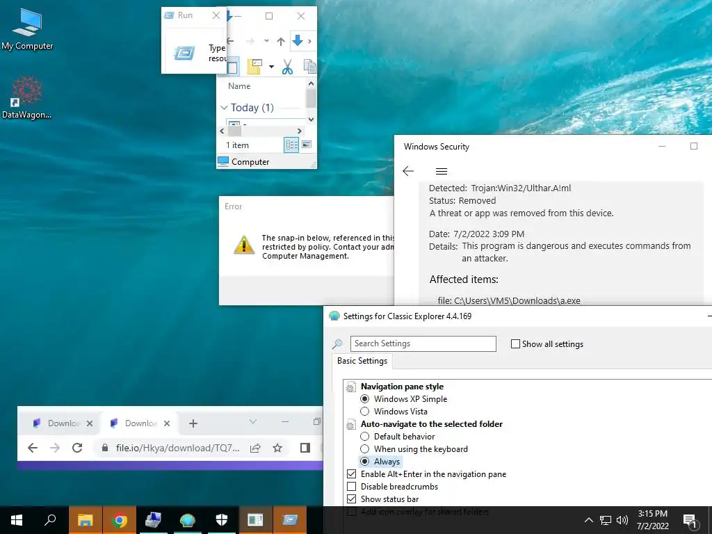The height and width of the screenshot is (534, 712).
Task: Open hamburger menu in Windows Security
Action: click(x=442, y=171)
